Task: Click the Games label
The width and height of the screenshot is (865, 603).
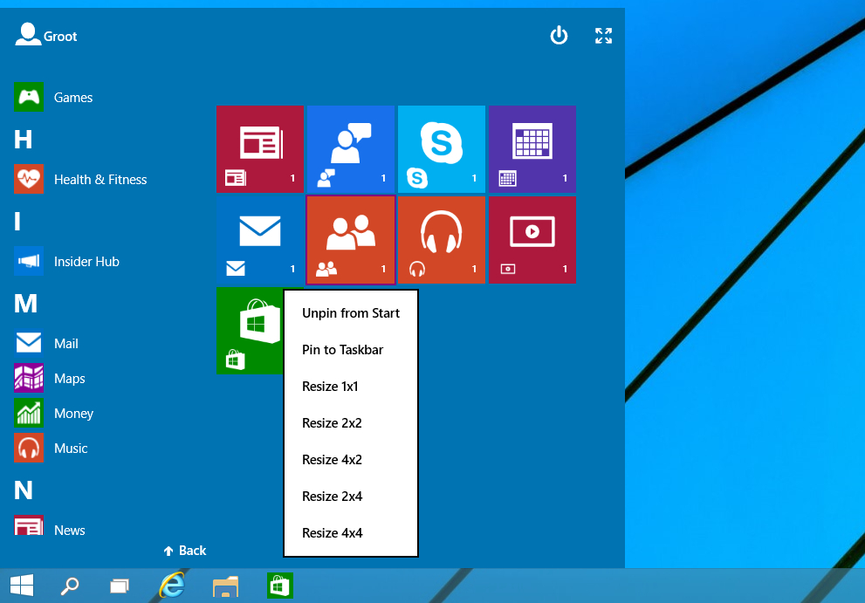Action: pyautogui.click(x=73, y=98)
